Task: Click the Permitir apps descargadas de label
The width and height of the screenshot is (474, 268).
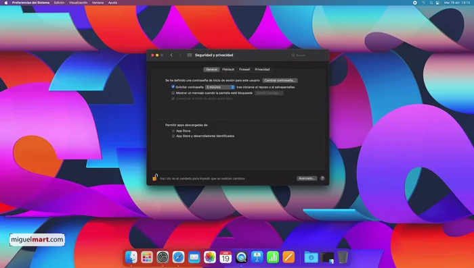Action: coord(186,125)
